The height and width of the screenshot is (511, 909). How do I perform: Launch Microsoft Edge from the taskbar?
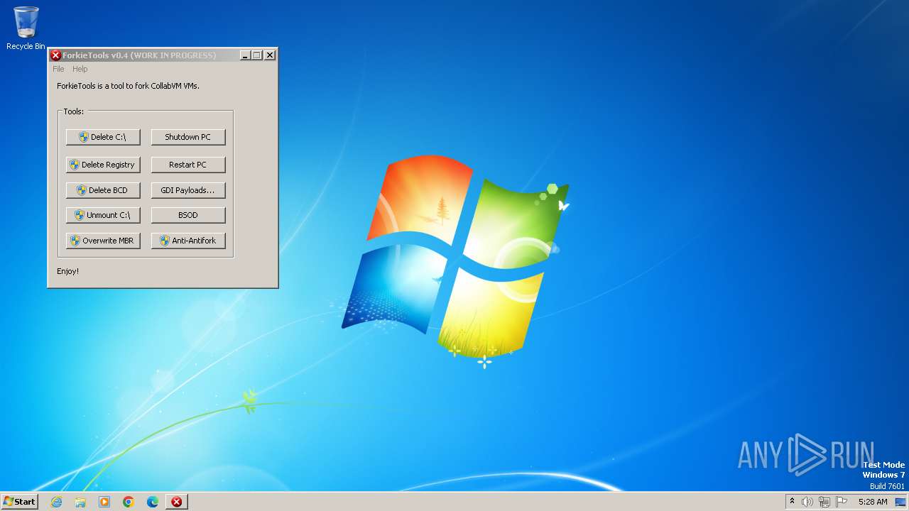point(153,502)
